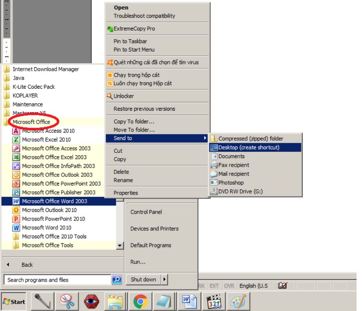Click the spelling check icon in the status bar
Viewport: 362px width, 311px height.
[x=283, y=286]
